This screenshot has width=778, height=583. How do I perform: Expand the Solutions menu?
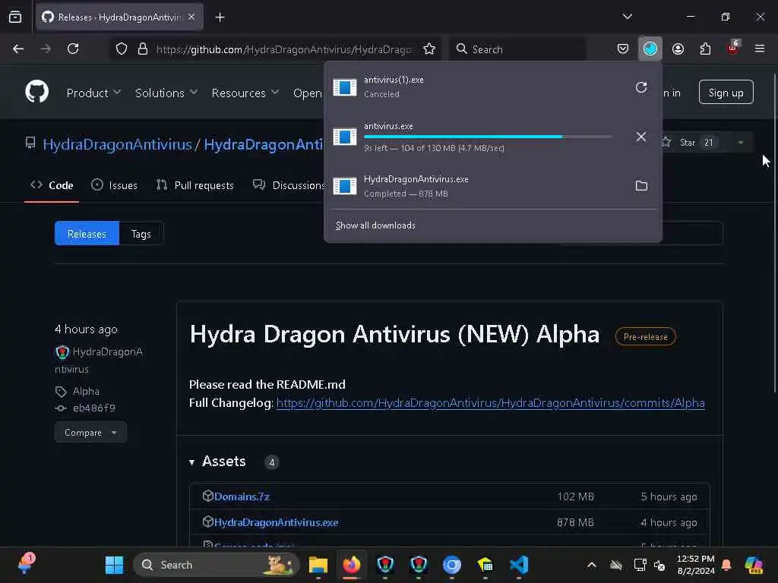(x=166, y=93)
